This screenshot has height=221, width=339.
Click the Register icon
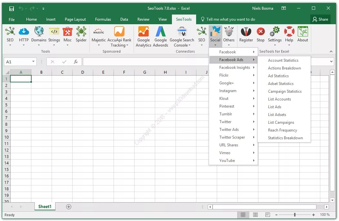point(246,34)
